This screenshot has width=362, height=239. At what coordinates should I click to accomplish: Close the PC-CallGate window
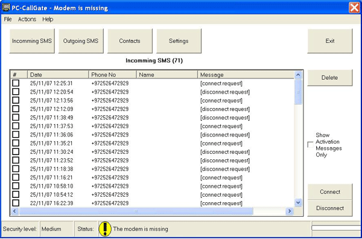click(x=354, y=8)
